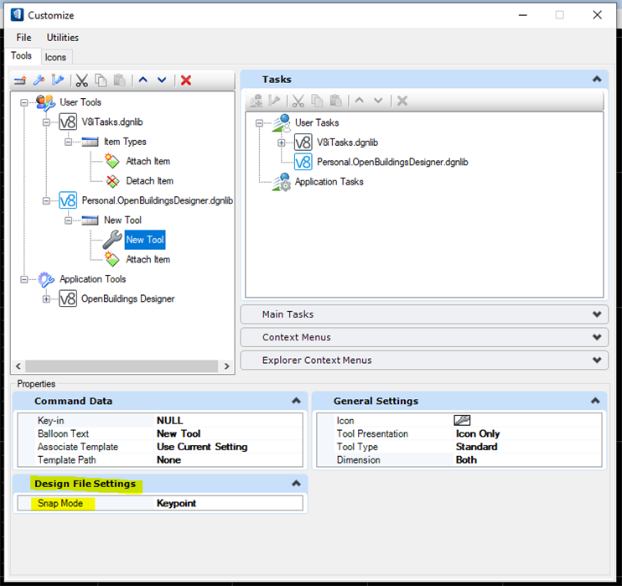
Task: Click tools tree horizontal scrollbar left arrow
Action: coord(18,366)
